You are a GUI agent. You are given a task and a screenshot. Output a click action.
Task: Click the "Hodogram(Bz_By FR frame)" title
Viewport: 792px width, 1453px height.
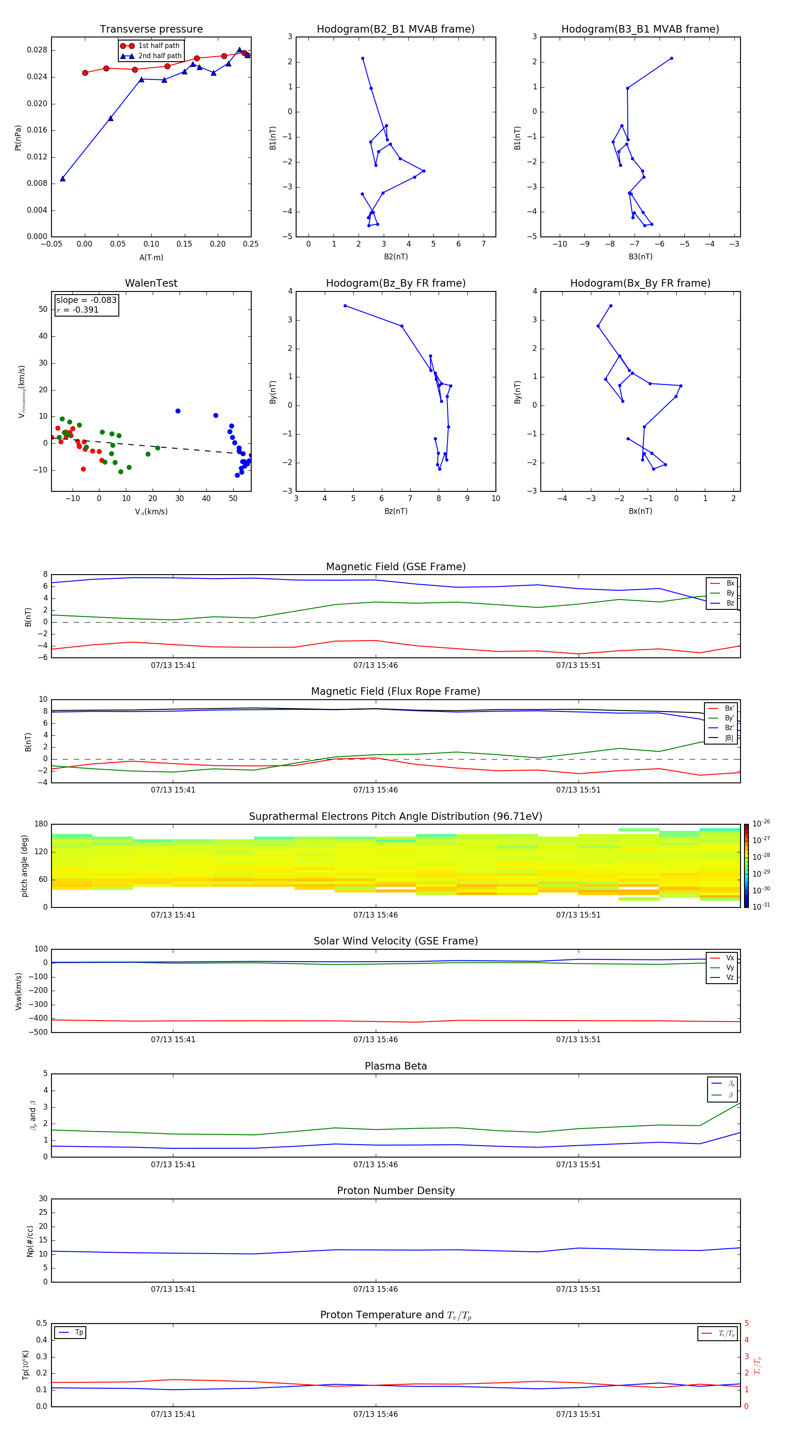pyautogui.click(x=396, y=283)
